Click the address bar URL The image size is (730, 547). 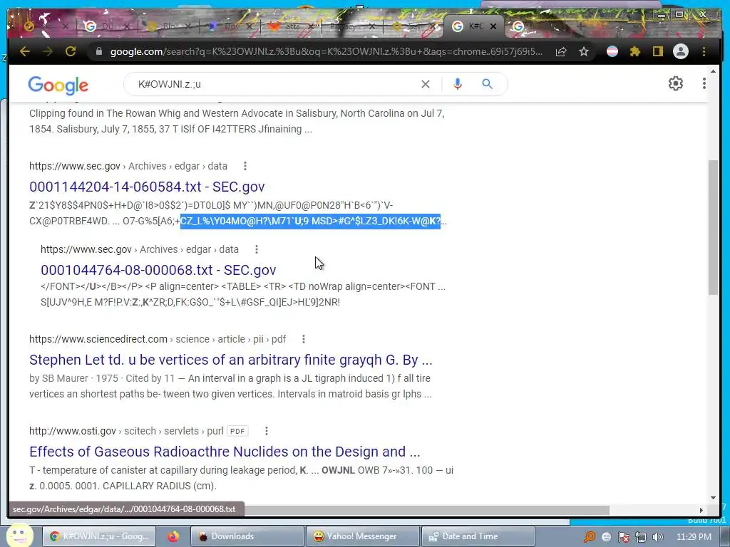tap(326, 51)
